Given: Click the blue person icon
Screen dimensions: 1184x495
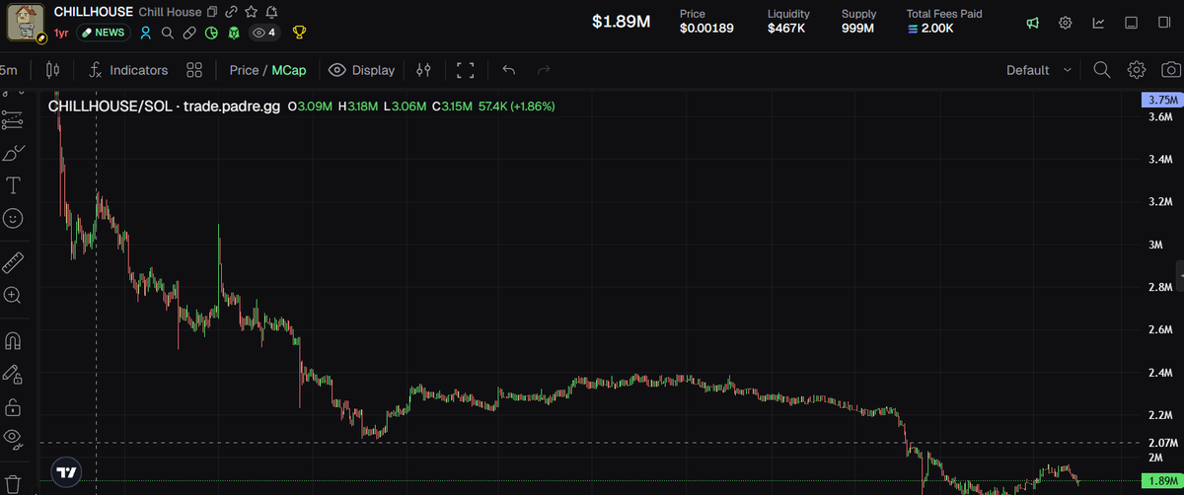Looking at the screenshot, I should coord(146,33).
